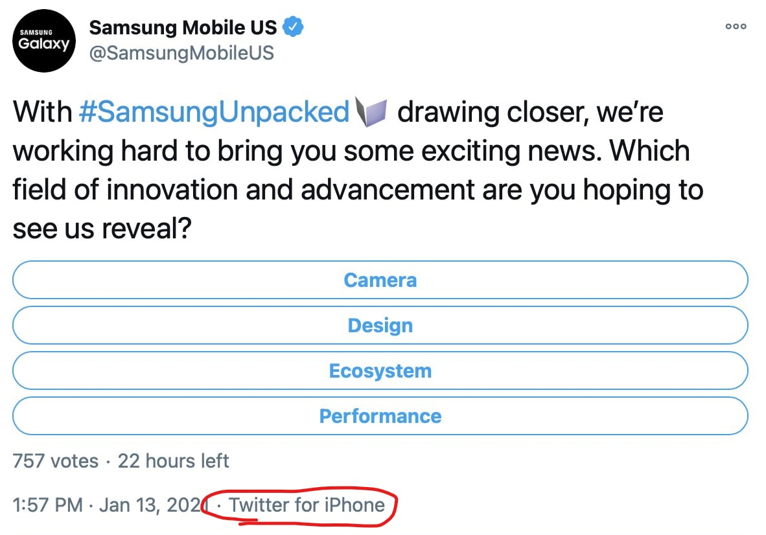Vote for the Camera poll option
Viewport: 766px width, 535px height.
380,280
